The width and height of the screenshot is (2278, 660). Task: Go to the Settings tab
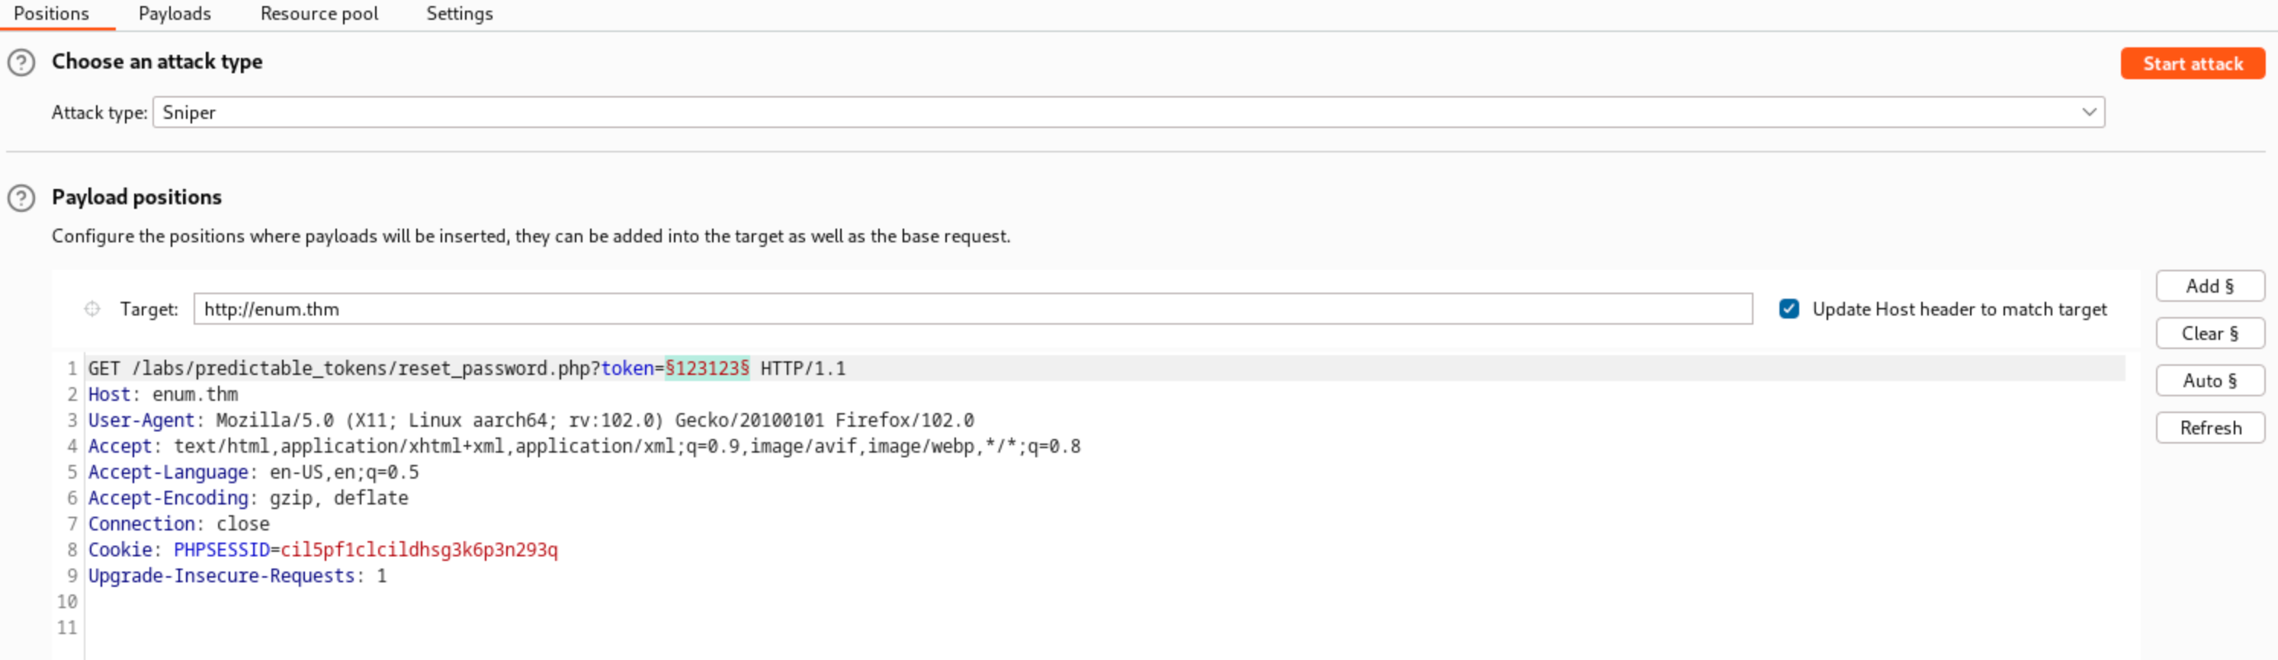tap(459, 14)
